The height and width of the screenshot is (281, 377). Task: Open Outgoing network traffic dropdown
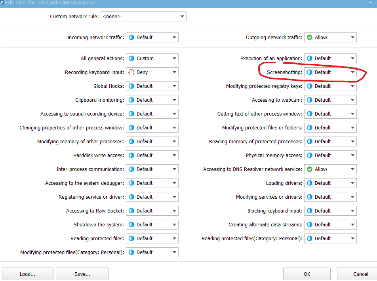(x=330, y=38)
